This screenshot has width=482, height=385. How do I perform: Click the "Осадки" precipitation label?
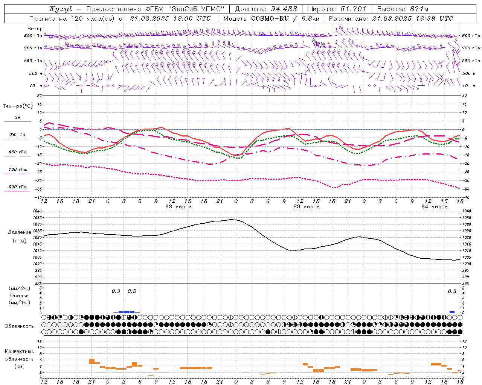(x=19, y=296)
